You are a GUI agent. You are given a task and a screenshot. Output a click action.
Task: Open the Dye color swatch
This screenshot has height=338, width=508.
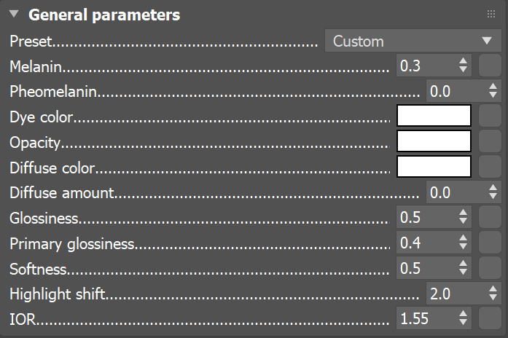click(434, 116)
